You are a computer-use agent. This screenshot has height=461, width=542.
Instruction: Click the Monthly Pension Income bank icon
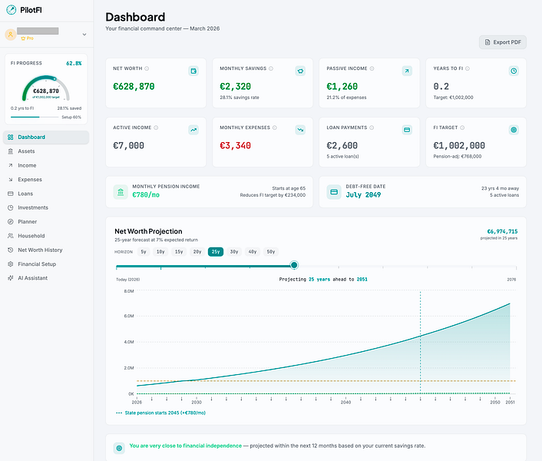[121, 192]
